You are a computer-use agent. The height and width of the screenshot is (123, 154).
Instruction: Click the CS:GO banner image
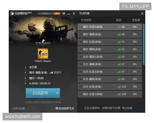pyautogui.click(x=43, y=31)
